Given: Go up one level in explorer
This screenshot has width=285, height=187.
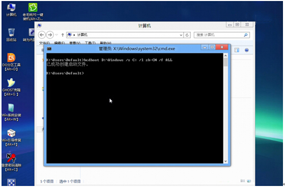Looking at the screenshot, I should (x=63, y=35).
